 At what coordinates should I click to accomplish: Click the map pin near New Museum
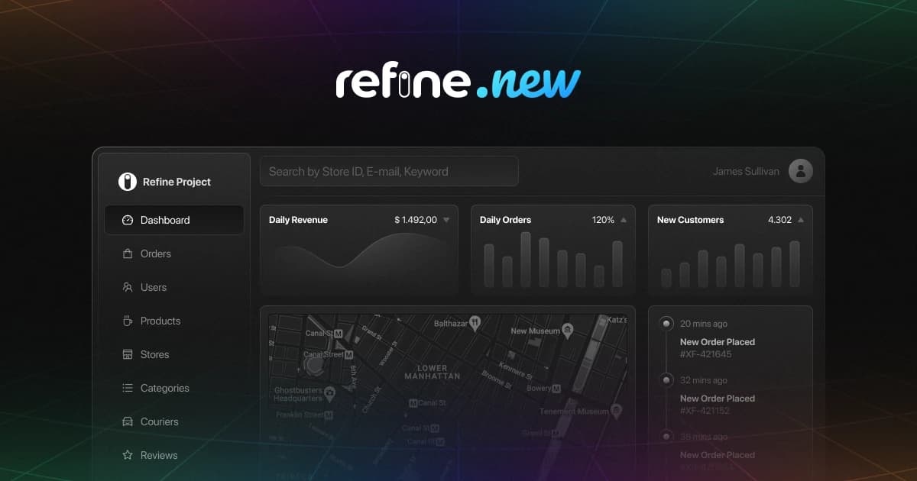(569, 331)
